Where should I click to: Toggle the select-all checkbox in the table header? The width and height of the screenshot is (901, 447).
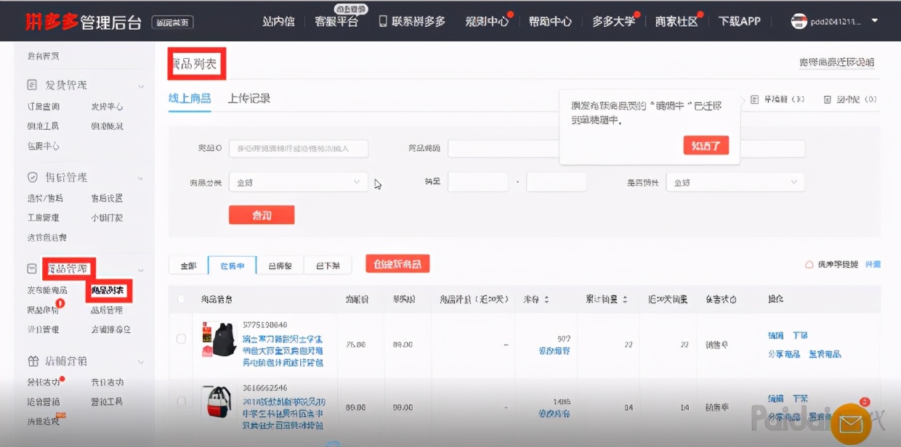(181, 298)
